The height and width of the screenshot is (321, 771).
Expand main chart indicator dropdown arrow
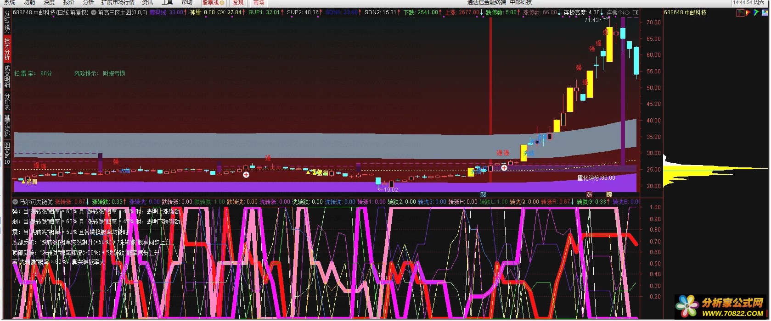tap(94, 12)
